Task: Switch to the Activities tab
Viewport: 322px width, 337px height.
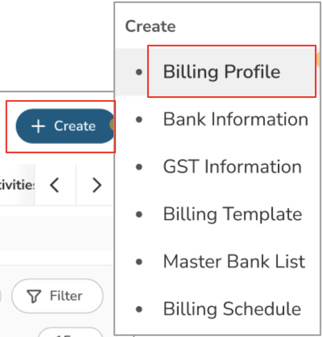Action: (x=17, y=185)
